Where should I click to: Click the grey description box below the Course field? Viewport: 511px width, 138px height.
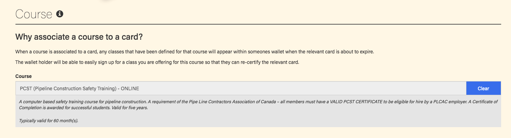point(258,111)
